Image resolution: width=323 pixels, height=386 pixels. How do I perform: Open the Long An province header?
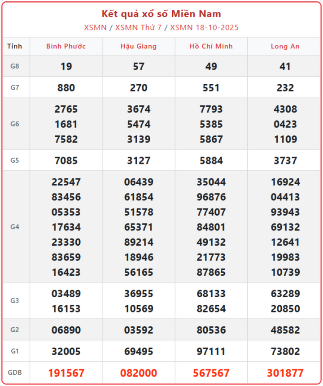(x=285, y=46)
